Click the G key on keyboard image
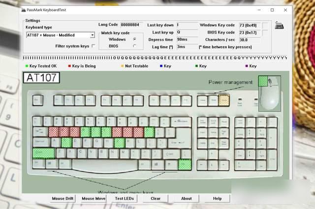Screen dimensions: 315x209 coord(98,143)
